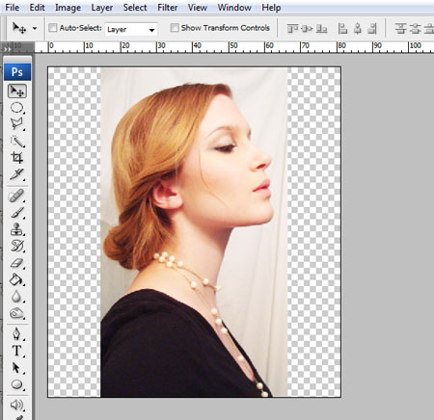Select the Eraser tool
This screenshot has width=434, height=420.
(x=17, y=263)
